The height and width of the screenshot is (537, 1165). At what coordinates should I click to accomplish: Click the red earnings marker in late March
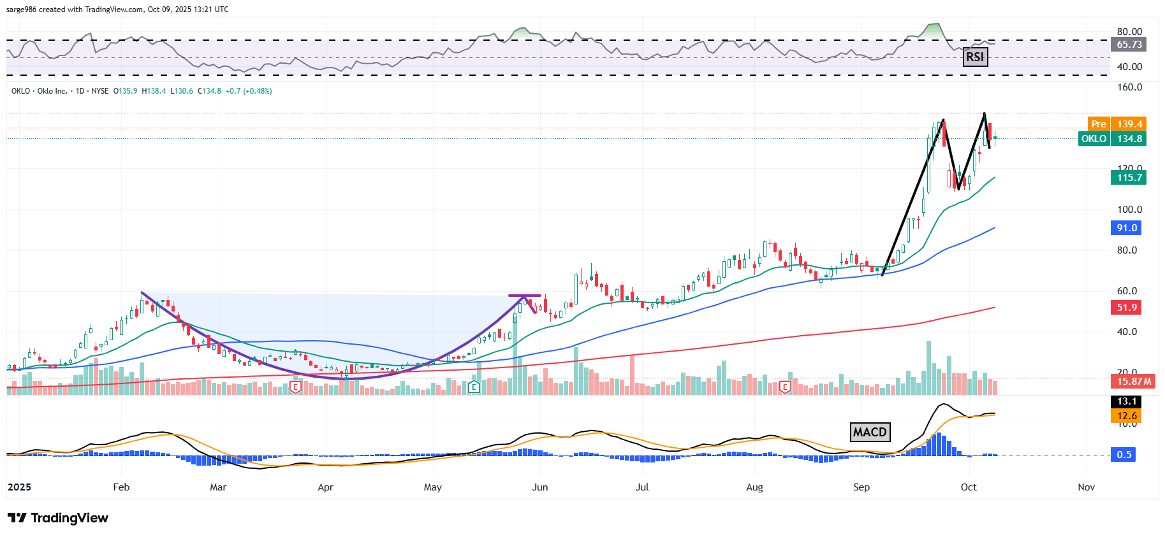(x=295, y=387)
